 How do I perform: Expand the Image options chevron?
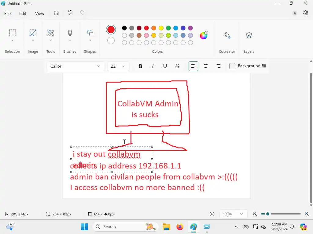[x=33, y=41]
